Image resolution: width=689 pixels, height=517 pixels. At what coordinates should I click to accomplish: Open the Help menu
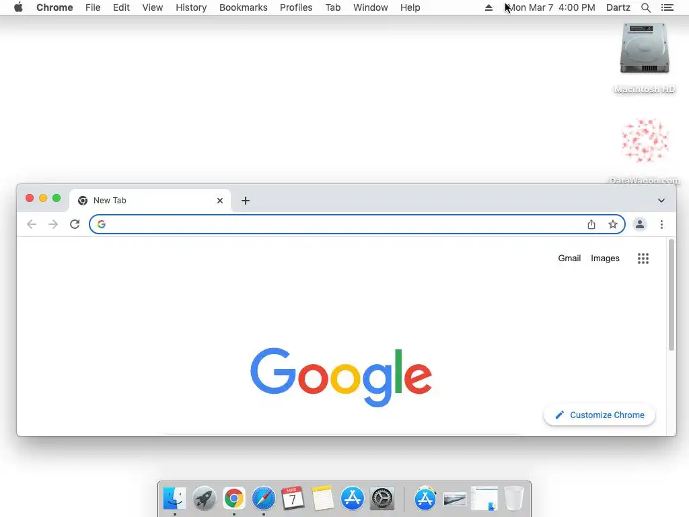point(410,7)
